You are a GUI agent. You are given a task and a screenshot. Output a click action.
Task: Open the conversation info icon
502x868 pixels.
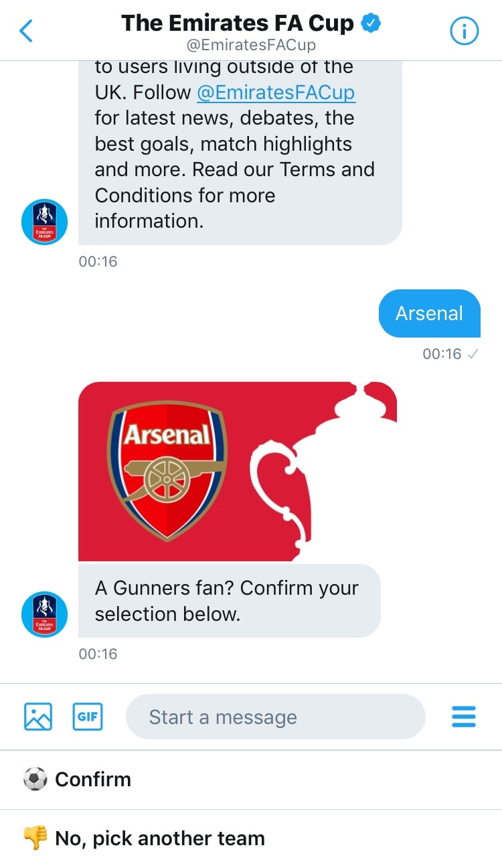point(464,30)
